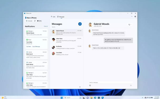Expand Messages chevron on Gabriel Woods notification
Image resolution: width=160 pixels, height=99 pixels.
33,31
